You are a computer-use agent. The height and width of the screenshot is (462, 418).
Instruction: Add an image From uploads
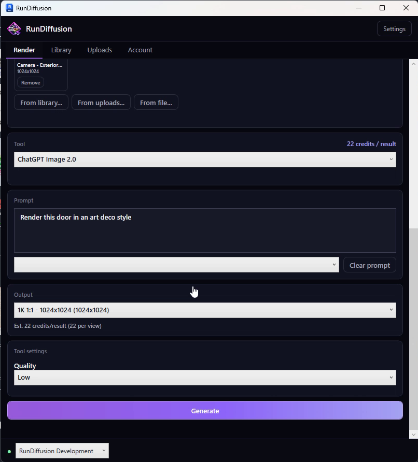click(101, 103)
